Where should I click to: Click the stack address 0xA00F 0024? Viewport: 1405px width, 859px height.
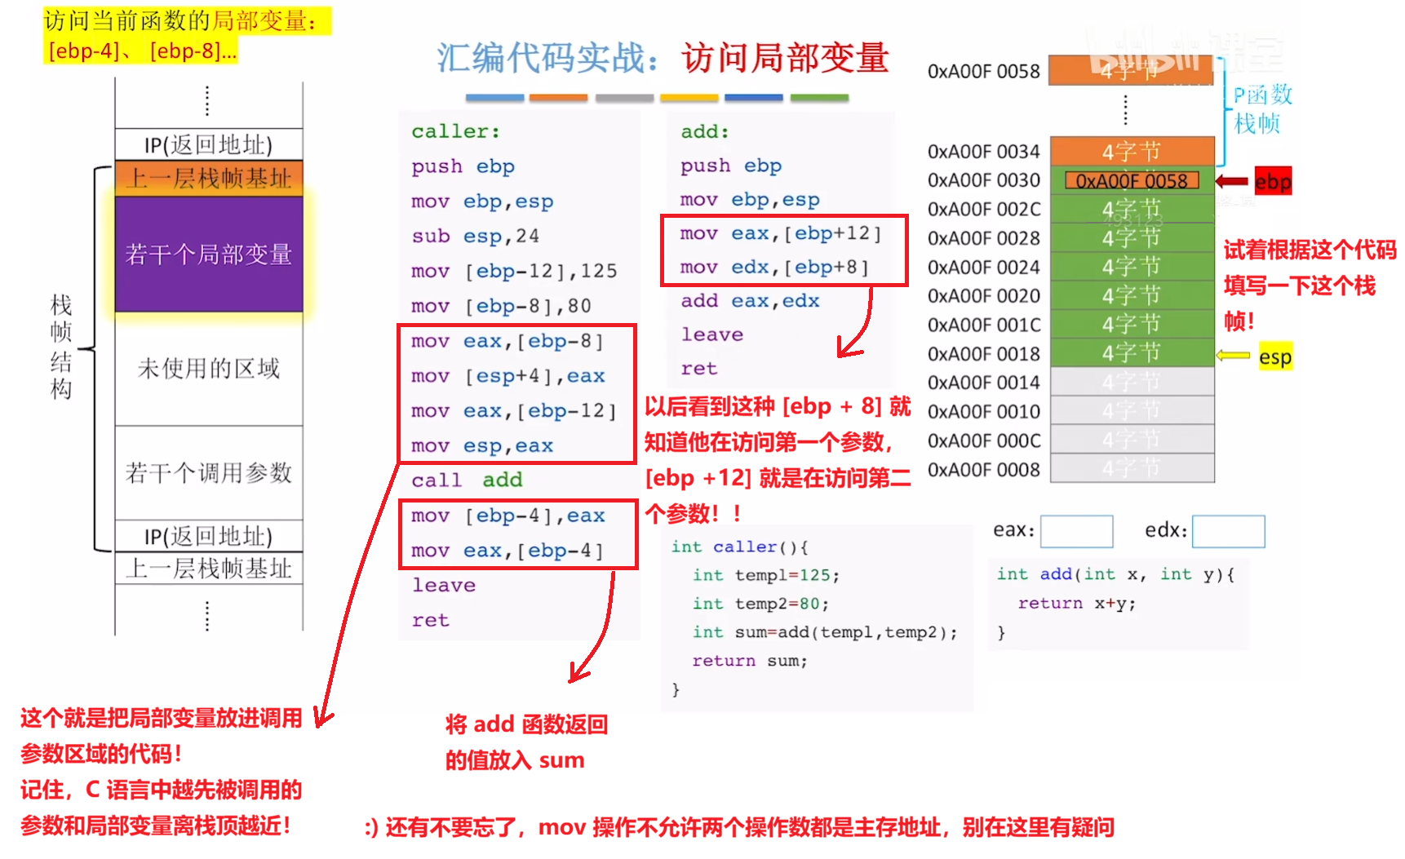[984, 268]
